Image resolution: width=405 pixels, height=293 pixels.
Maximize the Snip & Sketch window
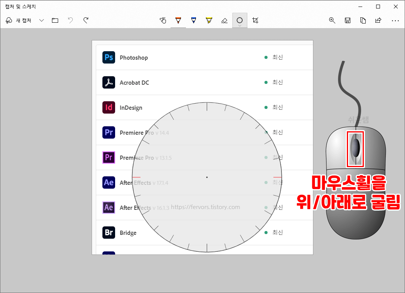[378, 7]
